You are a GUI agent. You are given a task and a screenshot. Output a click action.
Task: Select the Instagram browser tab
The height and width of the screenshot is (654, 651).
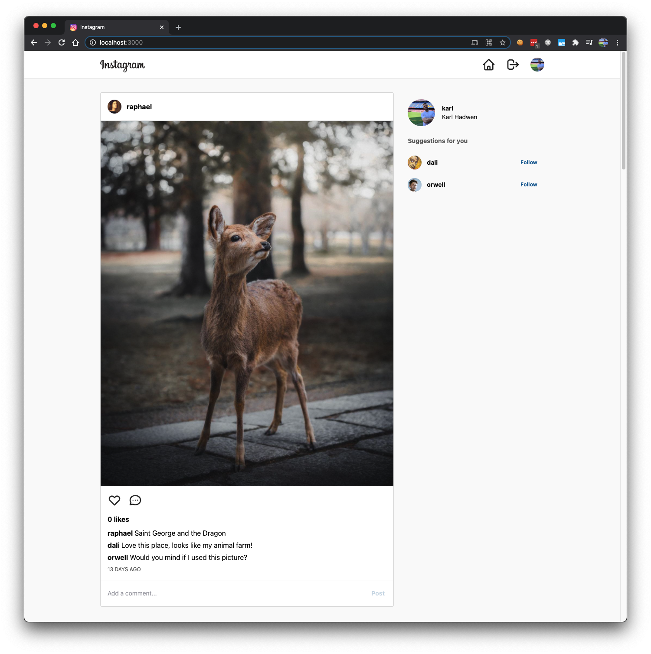(116, 27)
